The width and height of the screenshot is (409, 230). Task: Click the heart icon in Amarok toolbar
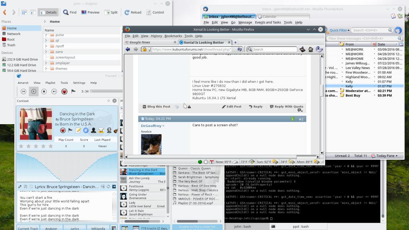(64, 91)
